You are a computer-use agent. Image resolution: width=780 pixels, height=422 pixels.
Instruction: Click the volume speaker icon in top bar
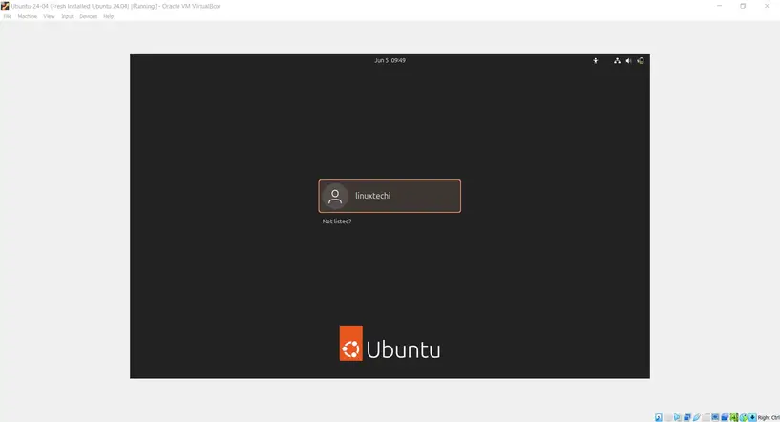point(628,60)
